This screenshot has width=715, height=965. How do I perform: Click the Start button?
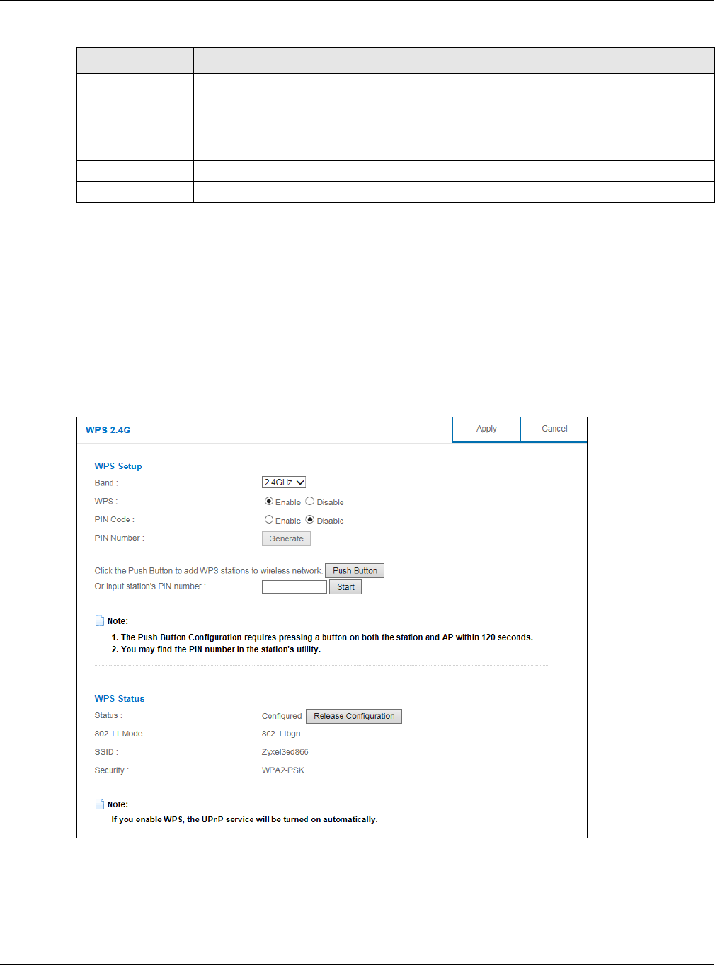345,586
